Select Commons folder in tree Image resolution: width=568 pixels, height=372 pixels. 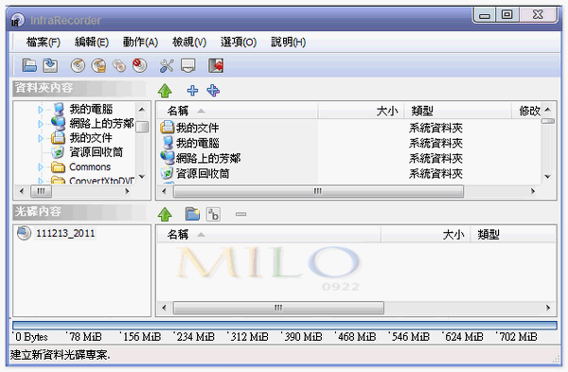tap(90, 167)
